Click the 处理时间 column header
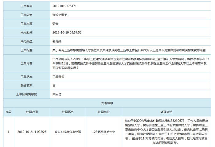 coord(32,112)
